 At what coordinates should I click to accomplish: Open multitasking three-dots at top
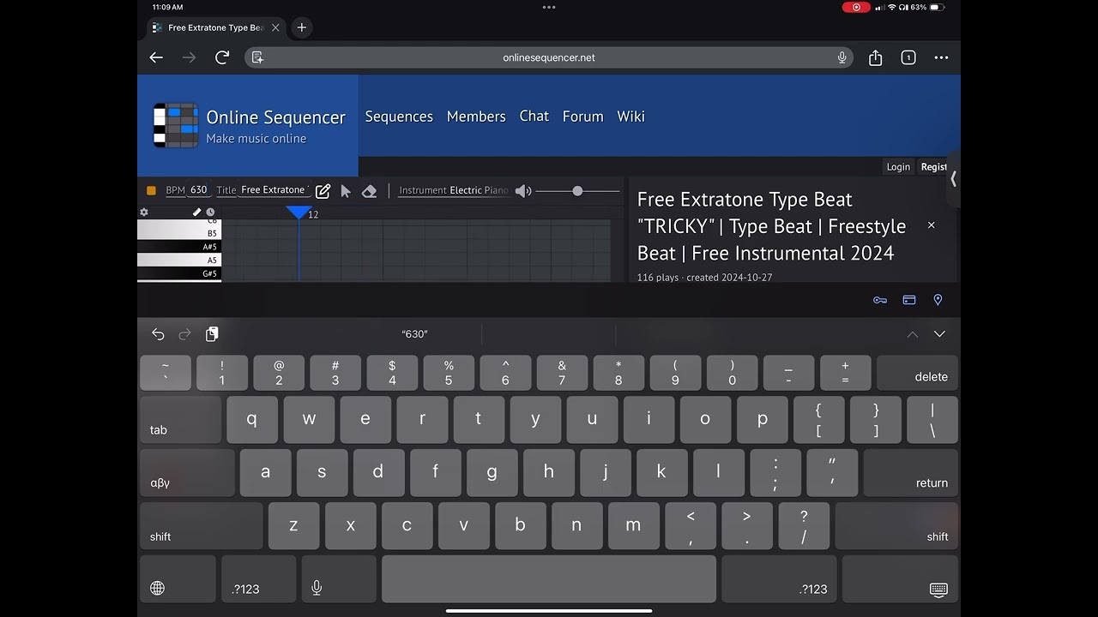pyautogui.click(x=549, y=7)
